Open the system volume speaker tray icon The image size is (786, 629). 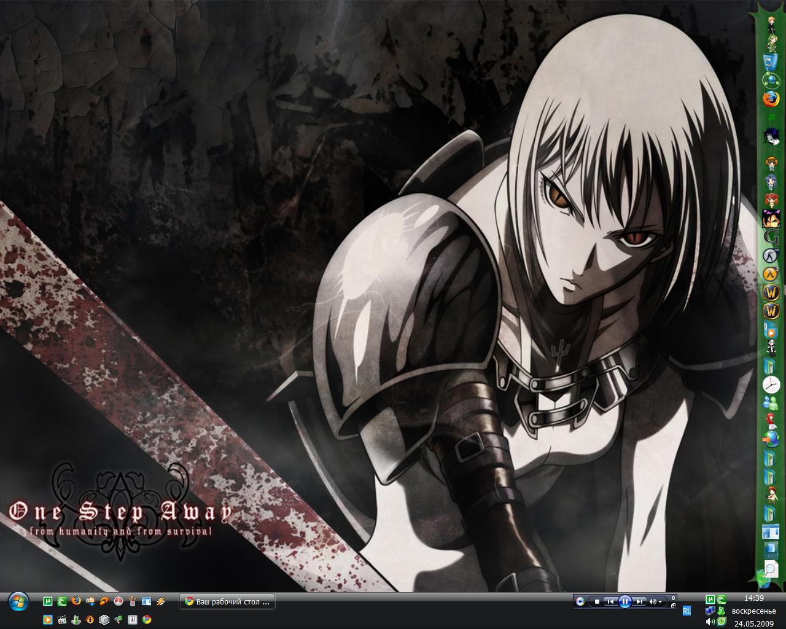click(710, 622)
